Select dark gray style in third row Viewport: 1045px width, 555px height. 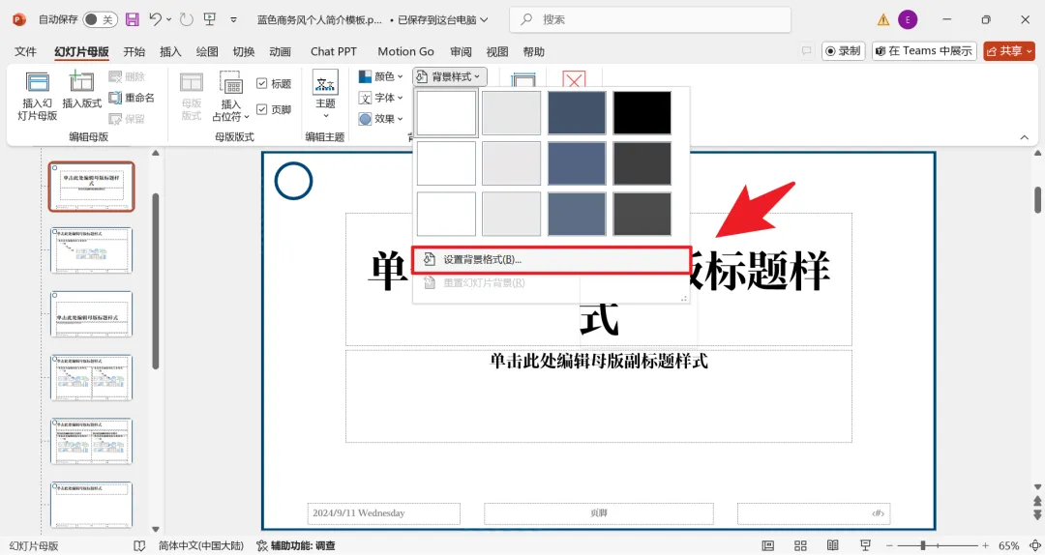click(x=642, y=214)
